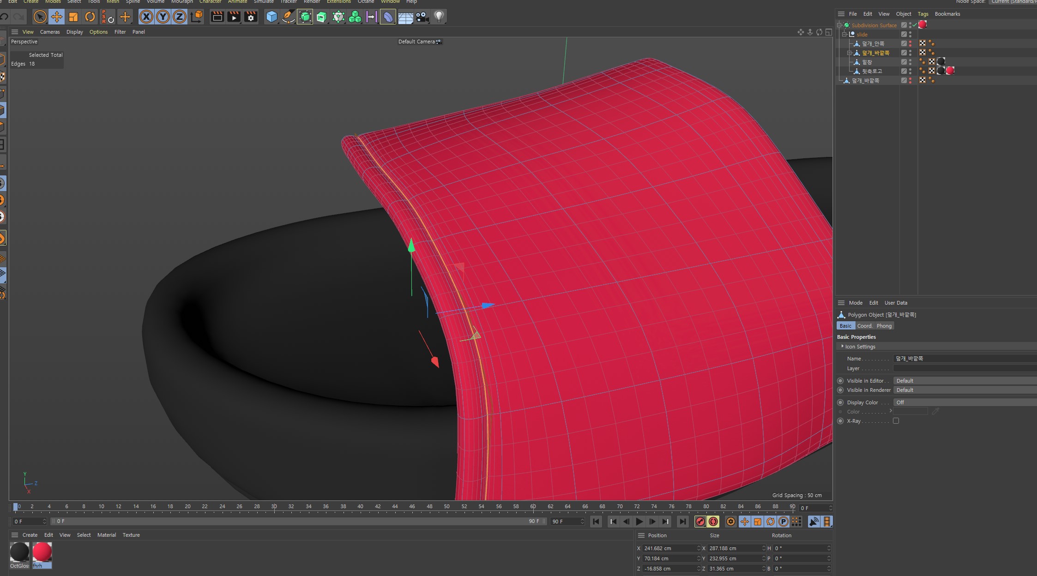
Task: Click the Layer input field
Action: click(x=965, y=368)
